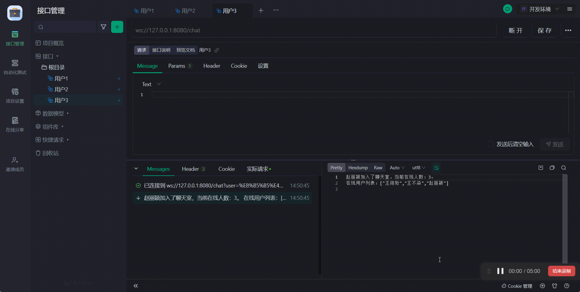The image size is (580, 292).
Task: Open the 接口管理 sidebar section
Action: click(x=15, y=38)
